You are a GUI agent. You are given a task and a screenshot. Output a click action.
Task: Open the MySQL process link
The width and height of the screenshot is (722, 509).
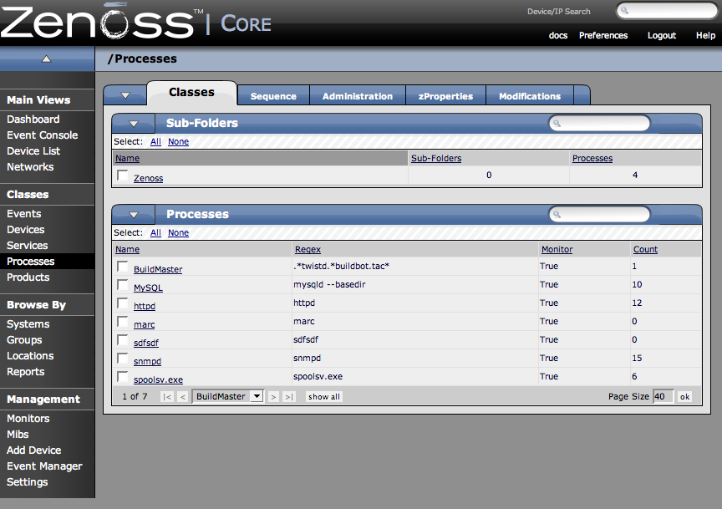tap(148, 288)
